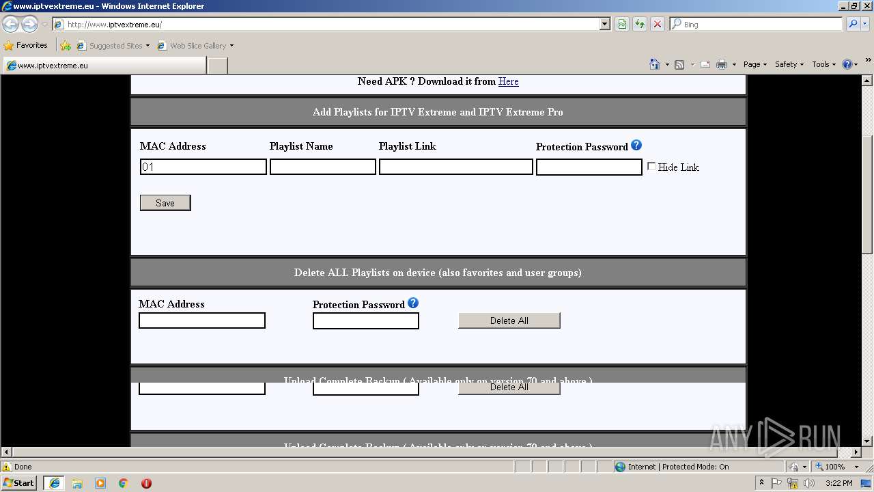This screenshot has width=874, height=492.
Task: Open the Compatibility View icon in the address bar
Action: click(x=622, y=24)
